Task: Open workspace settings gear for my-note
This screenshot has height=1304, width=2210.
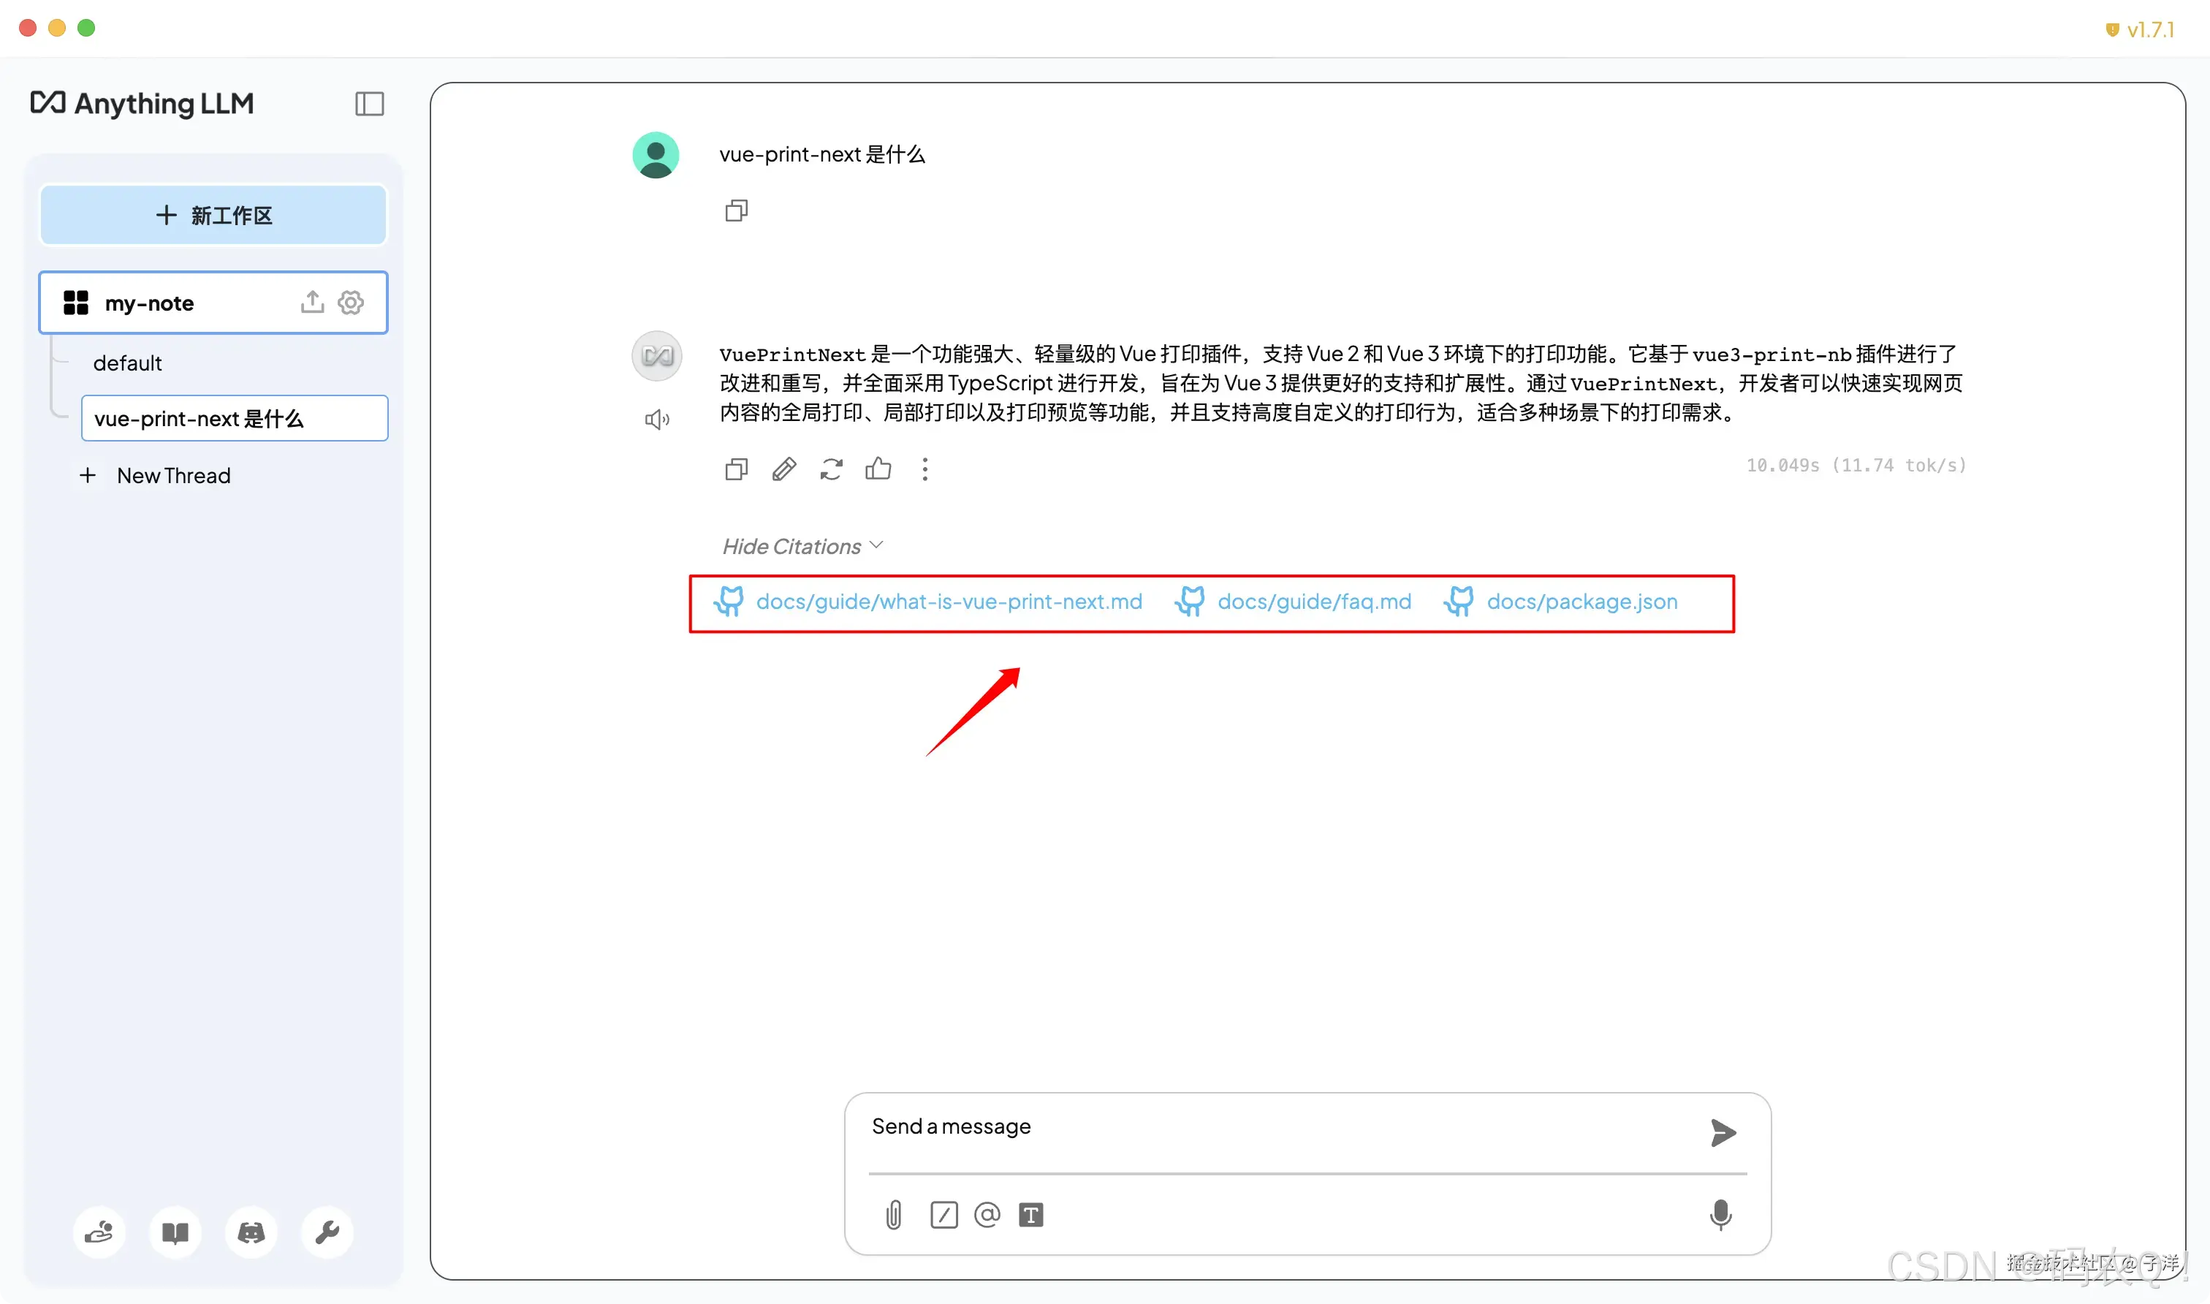Action: 351,303
